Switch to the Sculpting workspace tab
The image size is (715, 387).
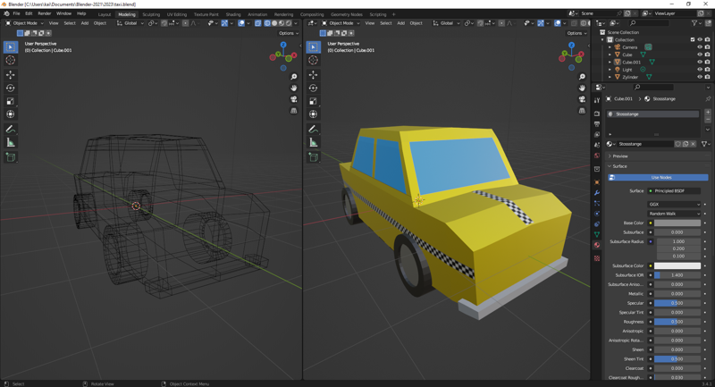151,14
